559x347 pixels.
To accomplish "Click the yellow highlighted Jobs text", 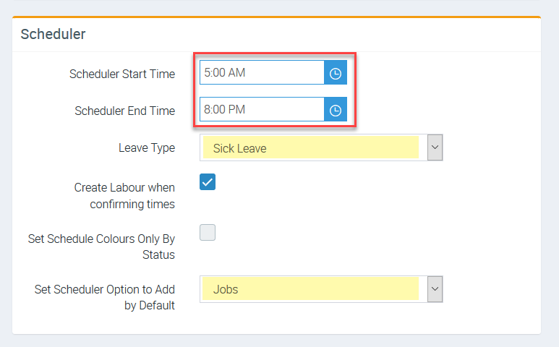I will (226, 289).
